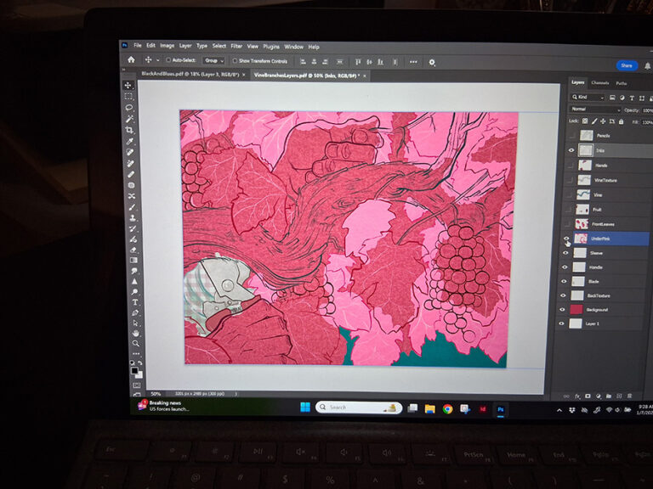Enable the Auto-Select checkbox
Viewport: 653px width, 489px height.
[168, 60]
